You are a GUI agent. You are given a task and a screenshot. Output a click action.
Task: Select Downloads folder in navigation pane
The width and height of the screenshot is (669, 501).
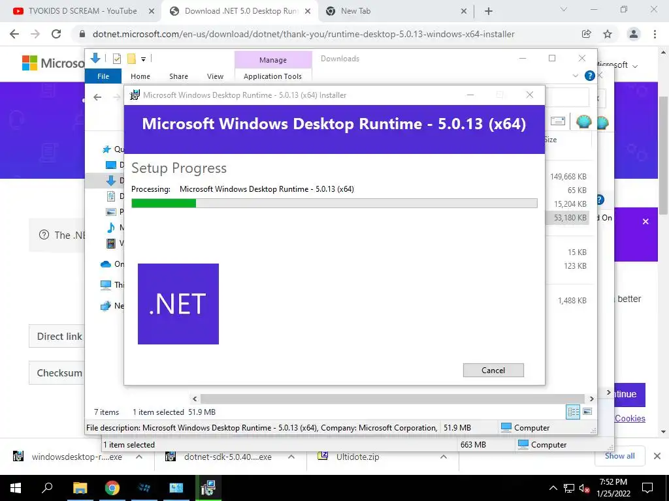(x=111, y=181)
